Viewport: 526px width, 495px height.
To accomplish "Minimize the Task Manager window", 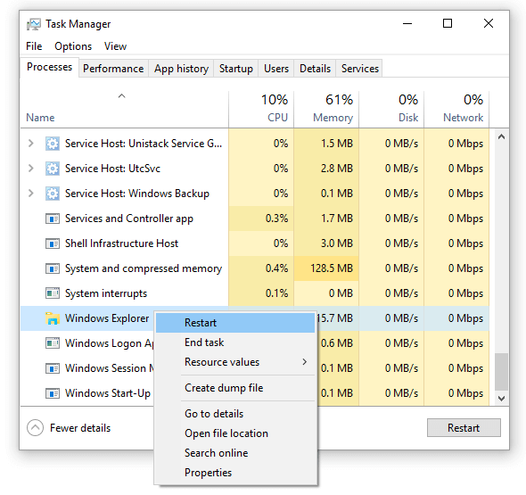I will 407,23.
